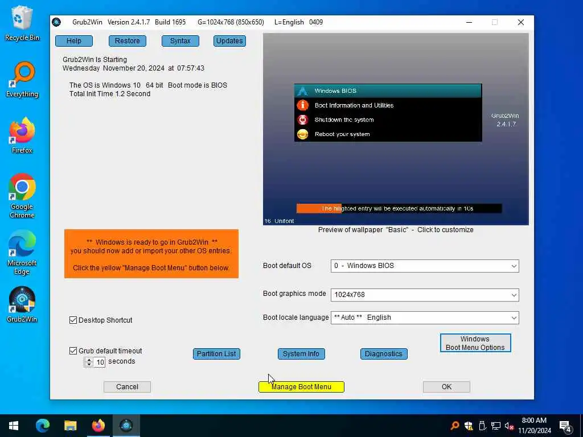Click the orange Windows is ready message

point(151,254)
